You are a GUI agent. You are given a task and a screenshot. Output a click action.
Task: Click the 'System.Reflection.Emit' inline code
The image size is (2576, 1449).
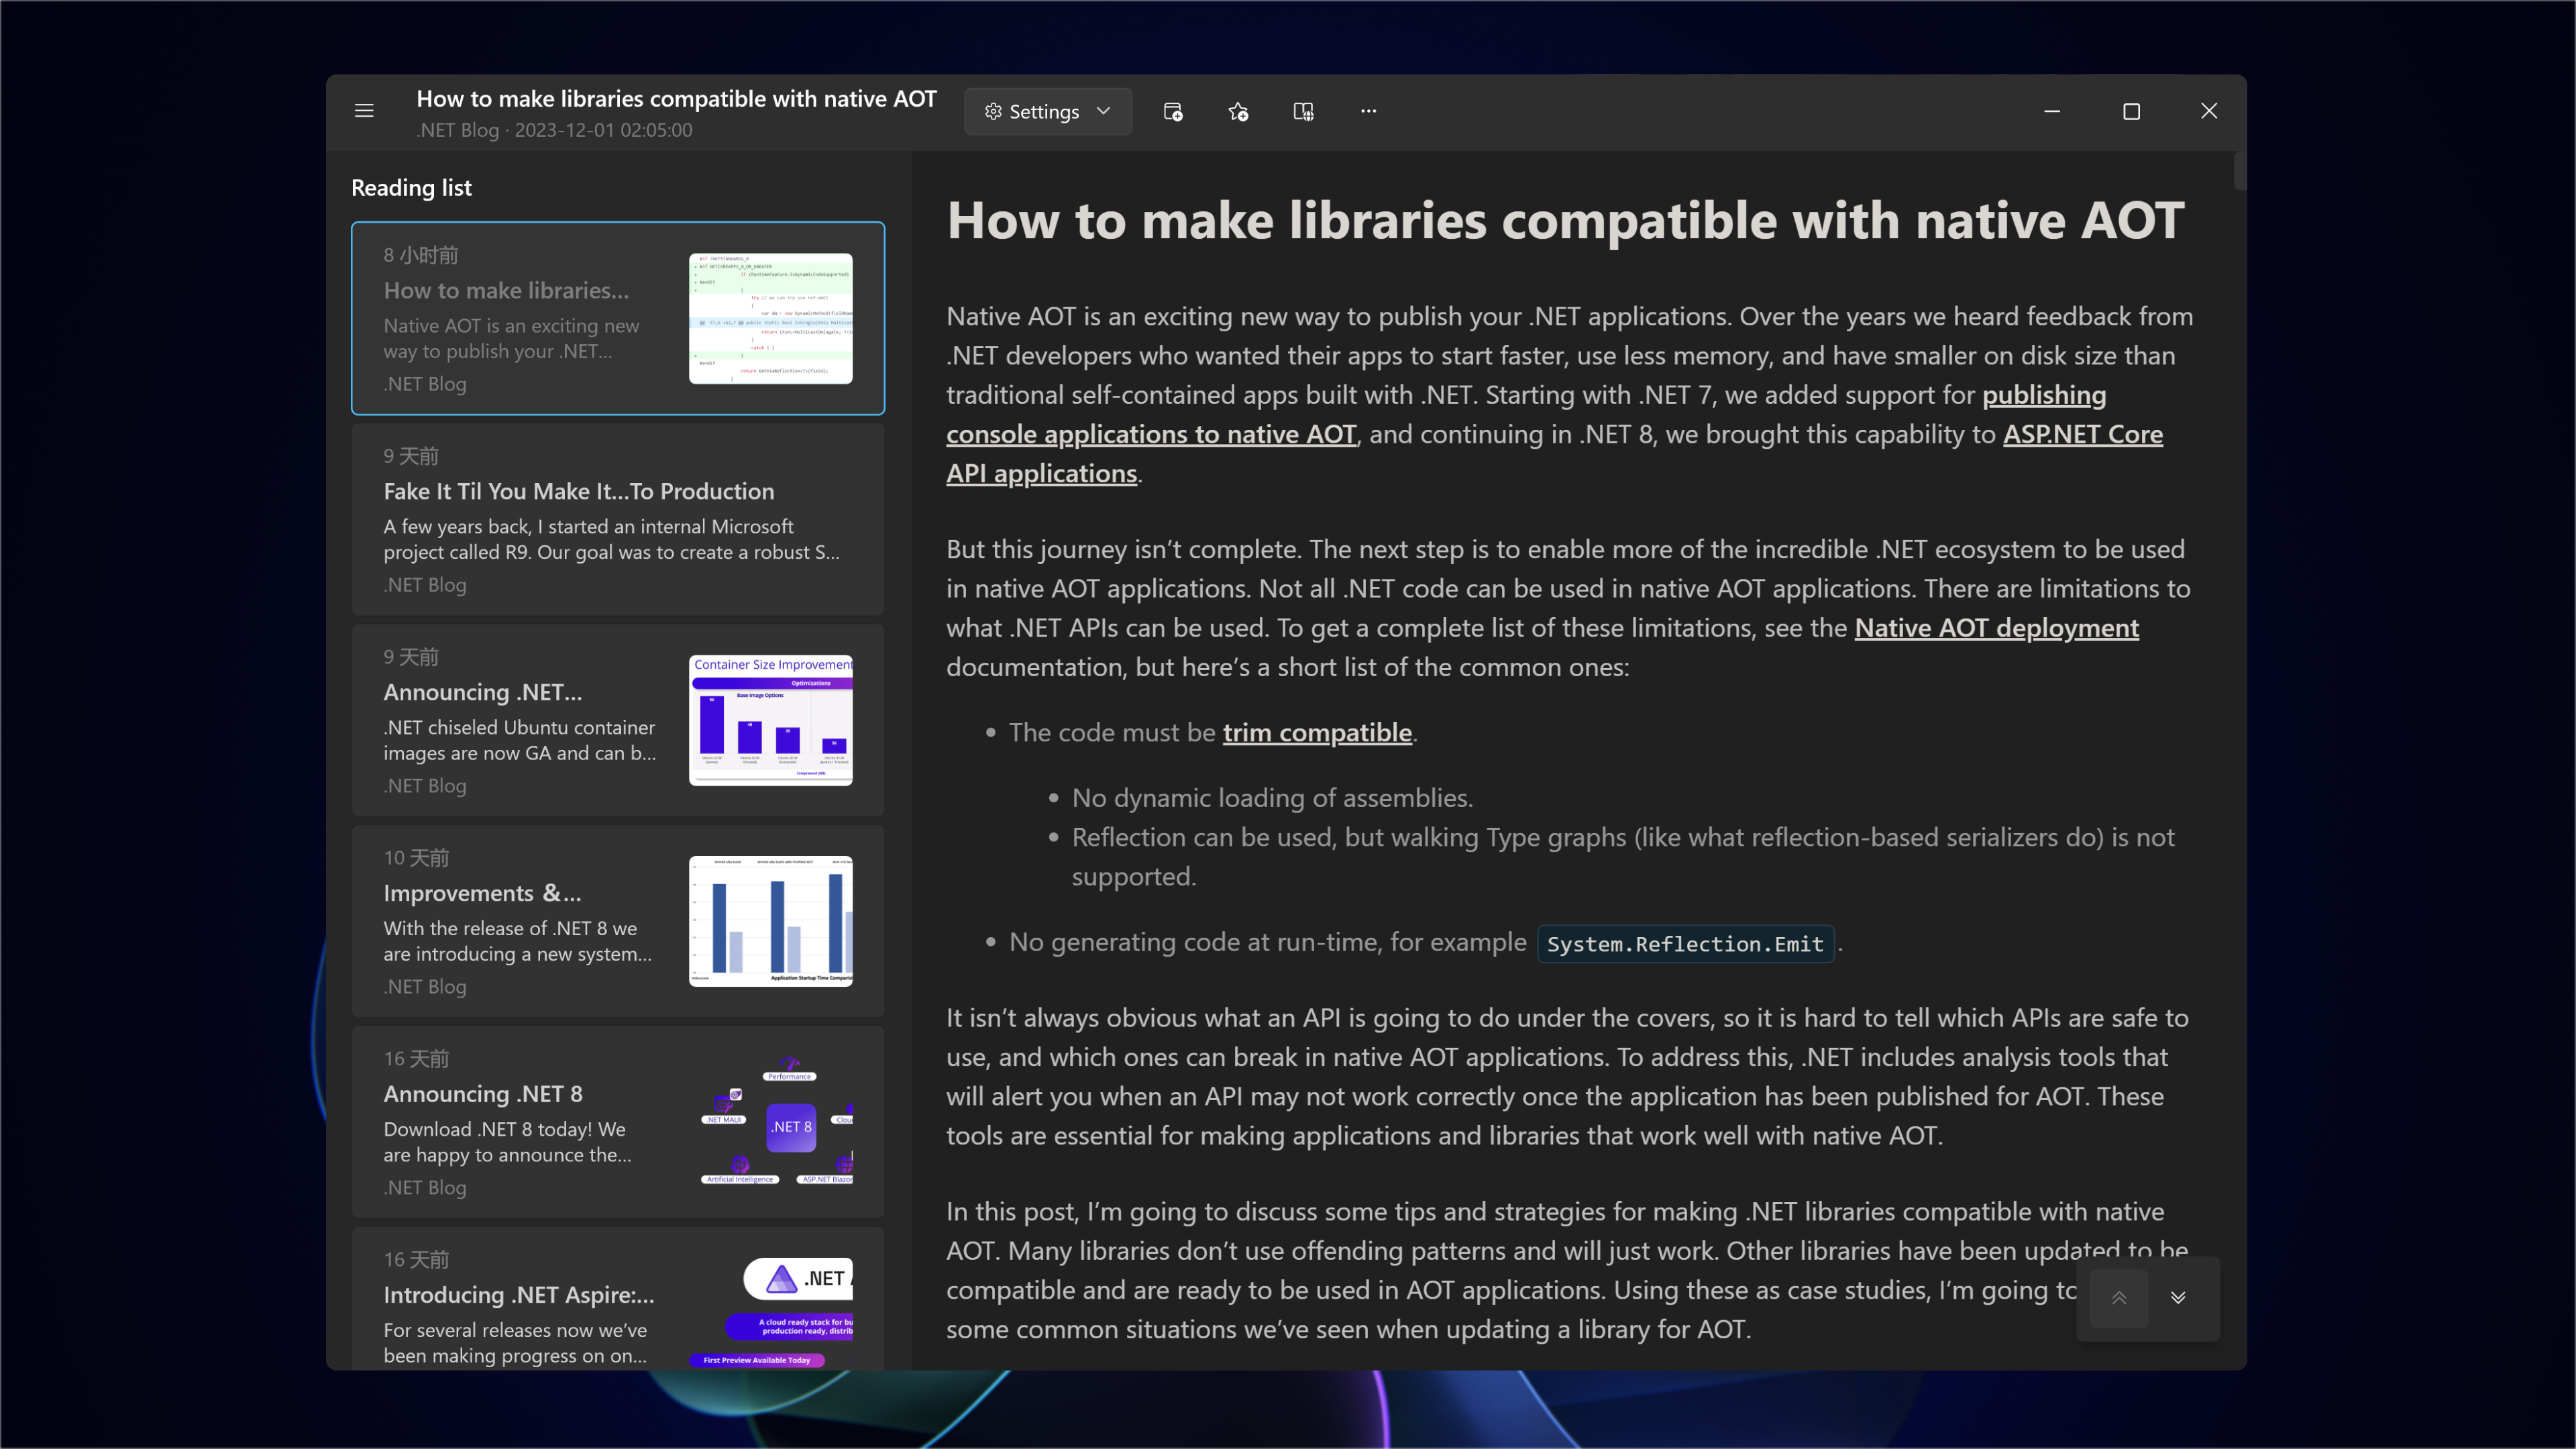[x=1685, y=943]
